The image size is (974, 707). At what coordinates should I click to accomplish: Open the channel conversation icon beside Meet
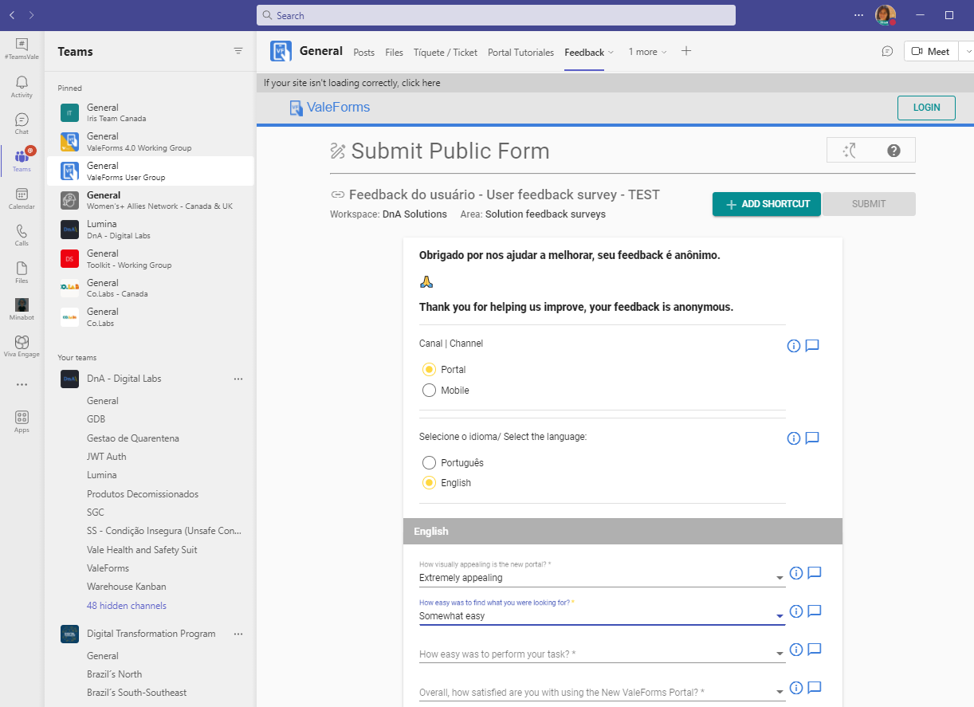click(x=887, y=51)
